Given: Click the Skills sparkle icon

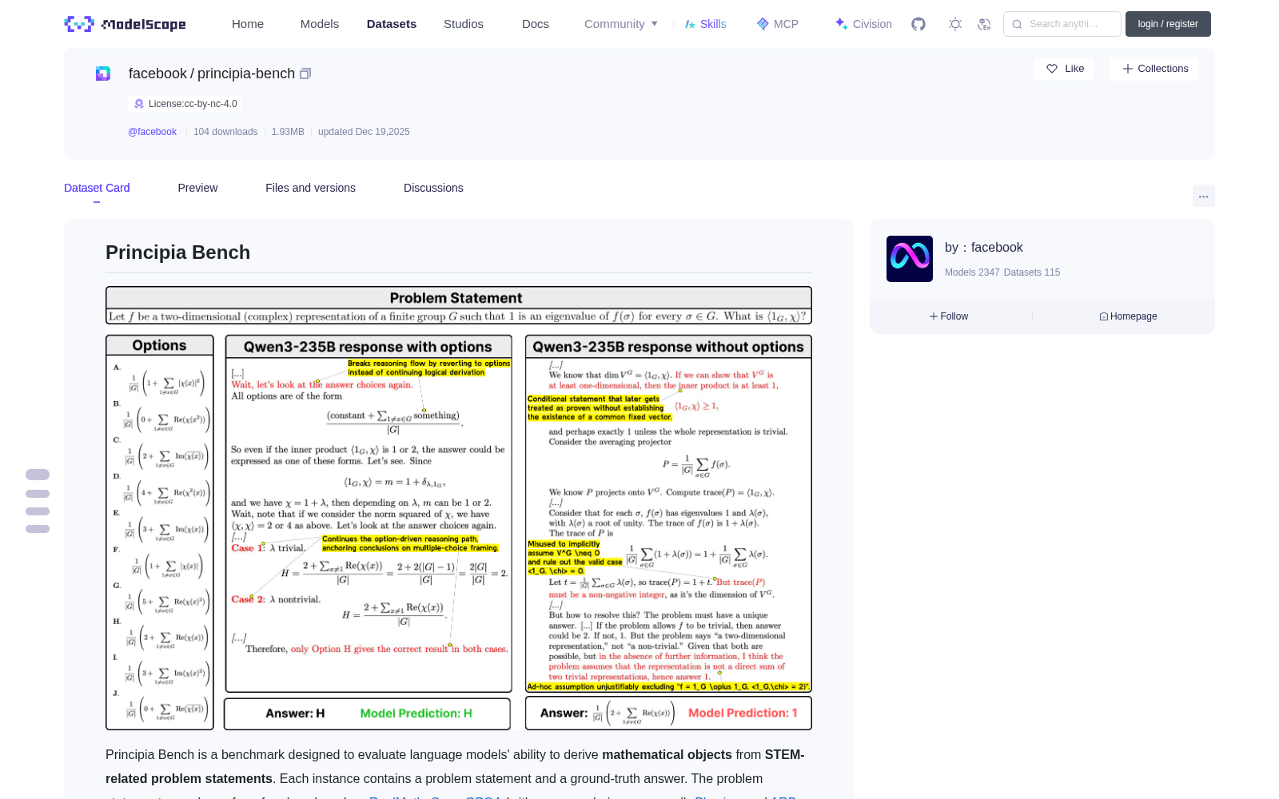Looking at the screenshot, I should coord(690,24).
